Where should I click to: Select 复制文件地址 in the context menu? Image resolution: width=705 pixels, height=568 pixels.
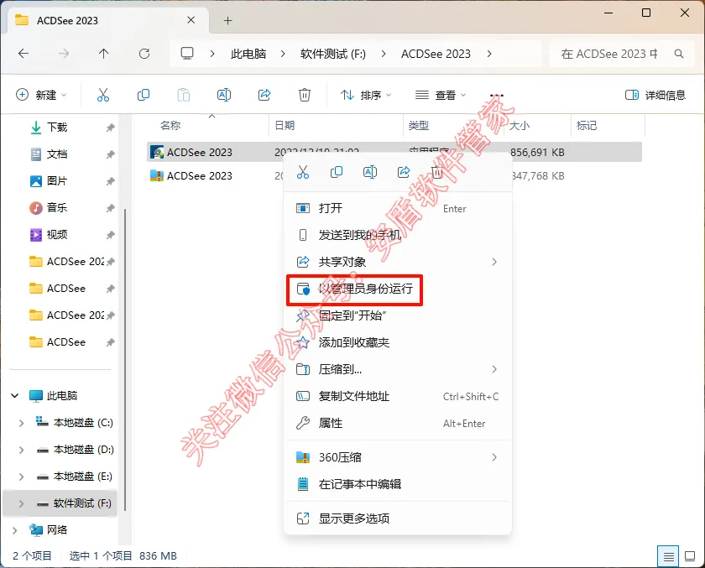point(398,396)
